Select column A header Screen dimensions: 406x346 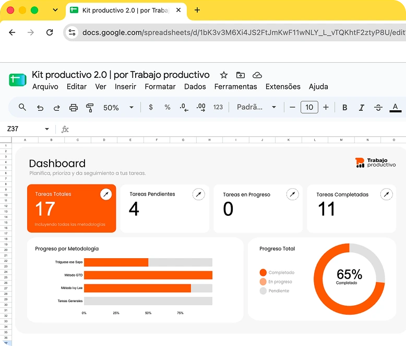click(x=25, y=140)
